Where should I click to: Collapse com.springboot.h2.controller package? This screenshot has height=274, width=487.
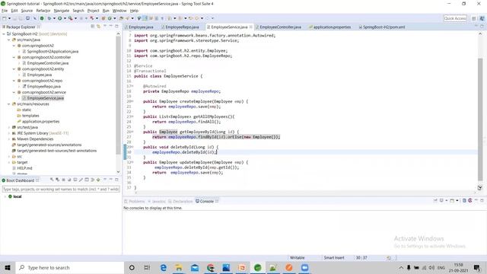(14, 57)
